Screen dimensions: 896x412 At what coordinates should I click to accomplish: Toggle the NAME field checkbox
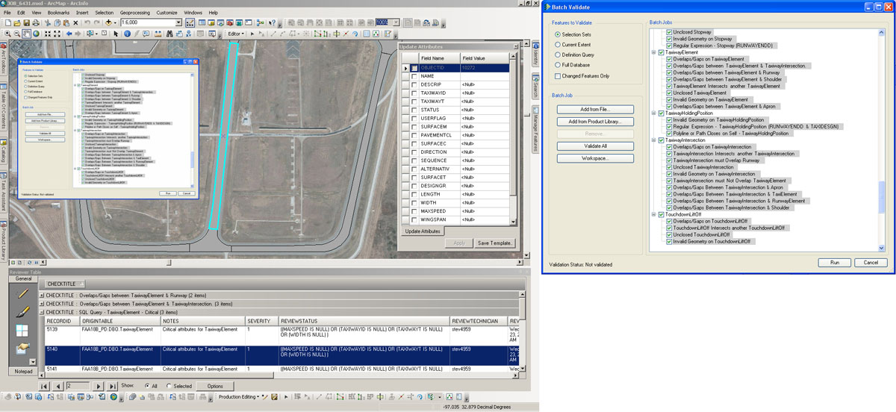[414, 76]
